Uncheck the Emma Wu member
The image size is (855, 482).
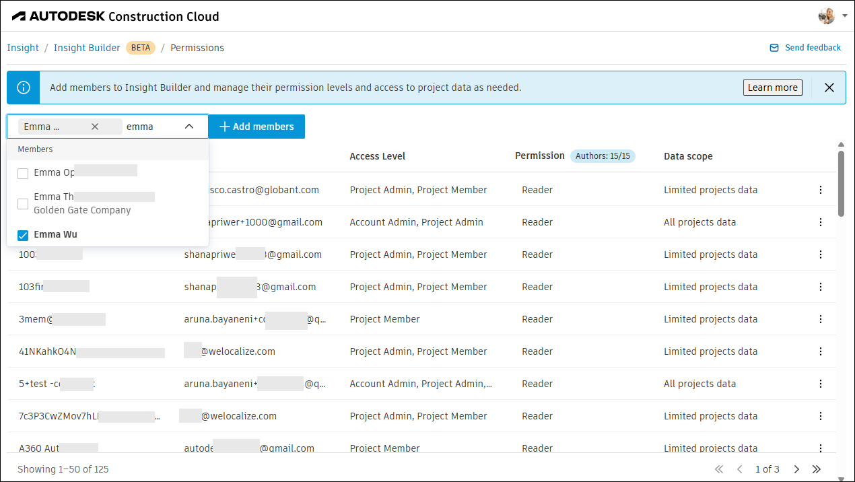point(22,234)
